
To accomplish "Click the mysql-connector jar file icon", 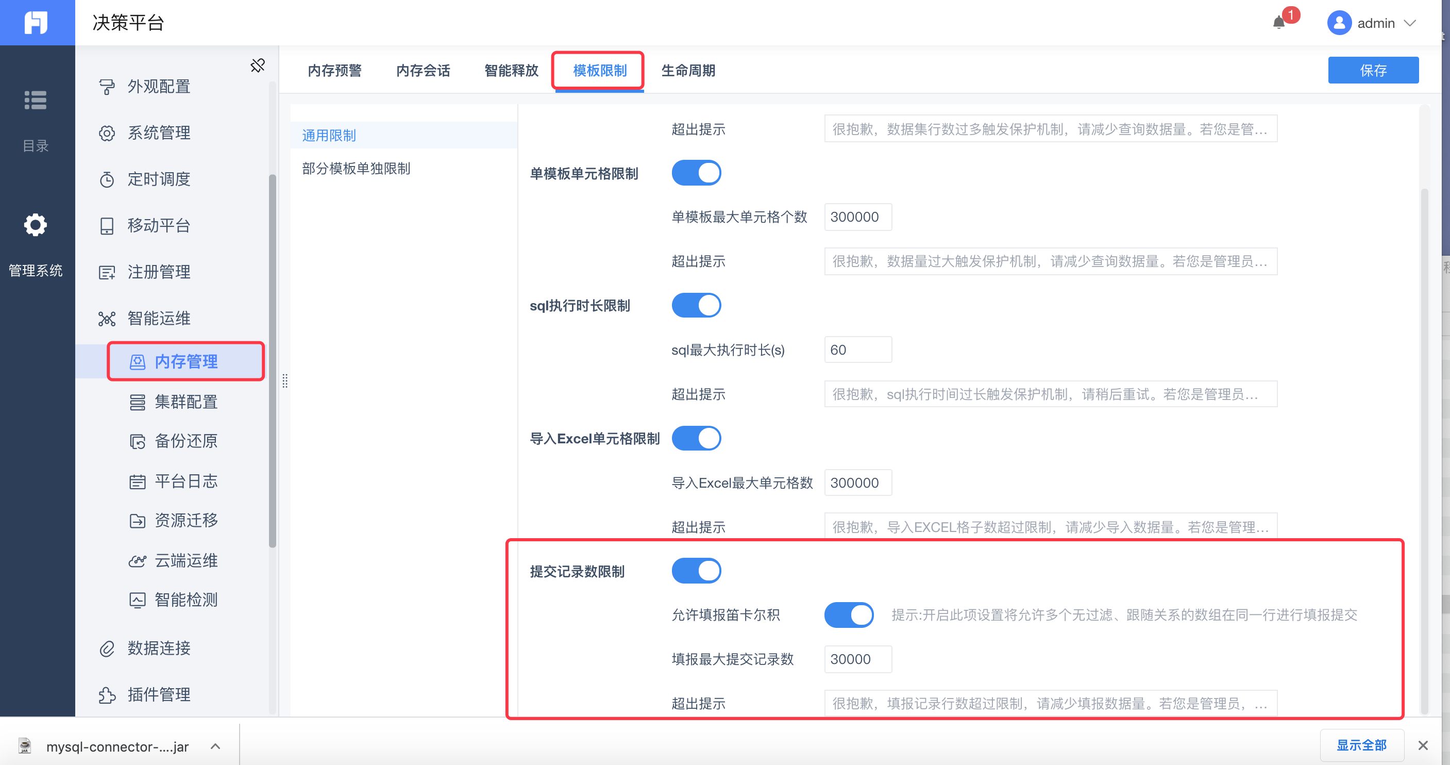I will click(24, 746).
